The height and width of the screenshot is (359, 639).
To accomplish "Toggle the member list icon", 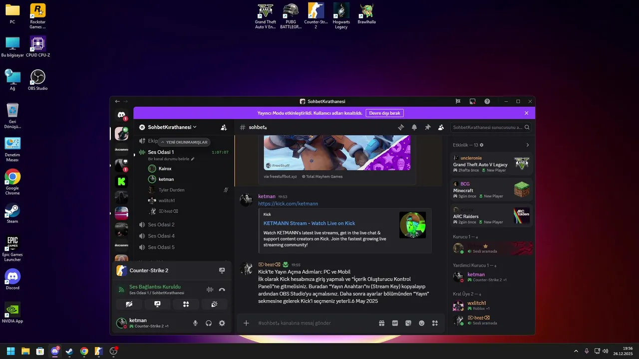I will (x=441, y=127).
